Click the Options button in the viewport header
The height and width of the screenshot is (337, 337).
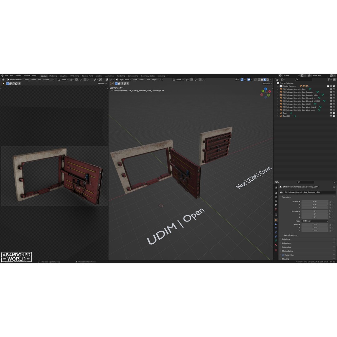click(267, 83)
